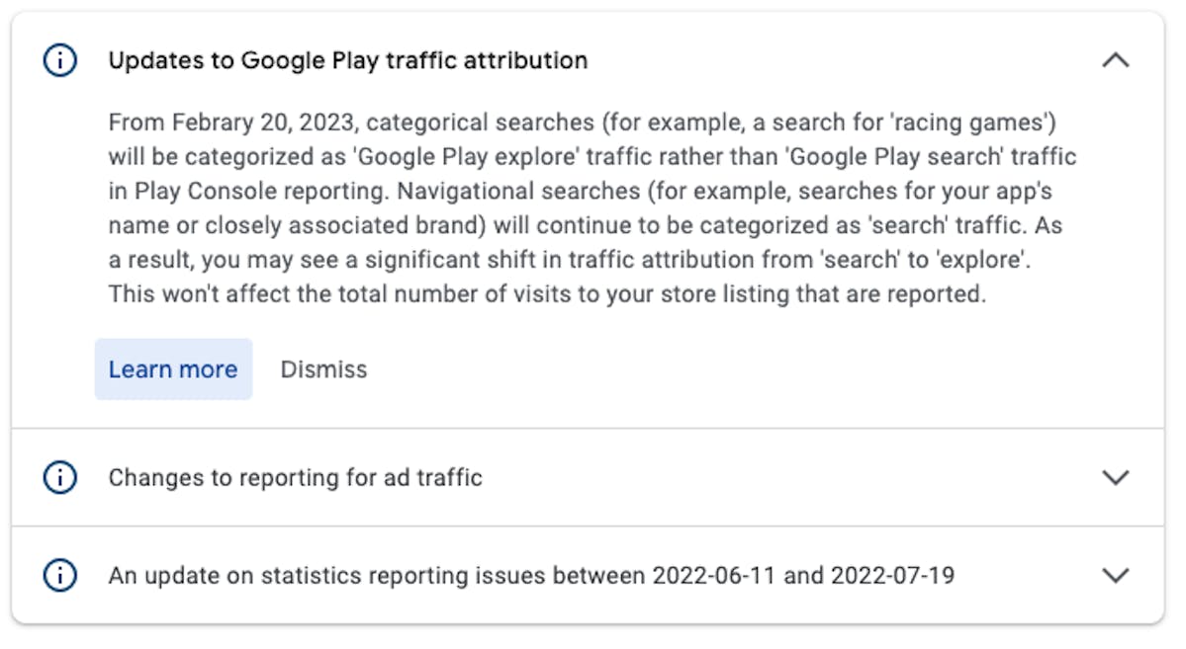Select the 'Changes to reporting for ad traffic' title
Image resolution: width=1186 pixels, height=649 pixels.
click(x=294, y=477)
